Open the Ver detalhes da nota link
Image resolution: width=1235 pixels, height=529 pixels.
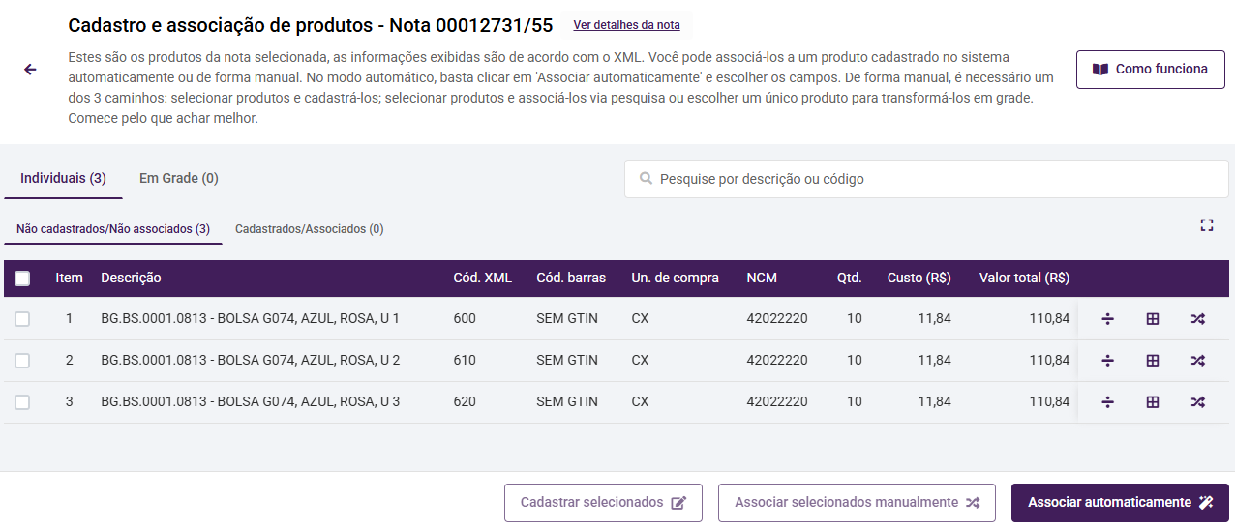click(x=626, y=25)
